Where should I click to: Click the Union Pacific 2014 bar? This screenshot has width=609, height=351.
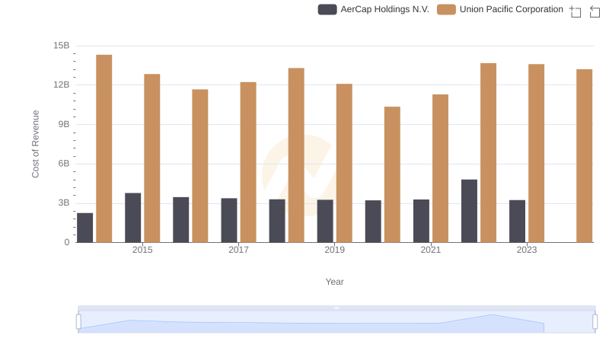104,148
